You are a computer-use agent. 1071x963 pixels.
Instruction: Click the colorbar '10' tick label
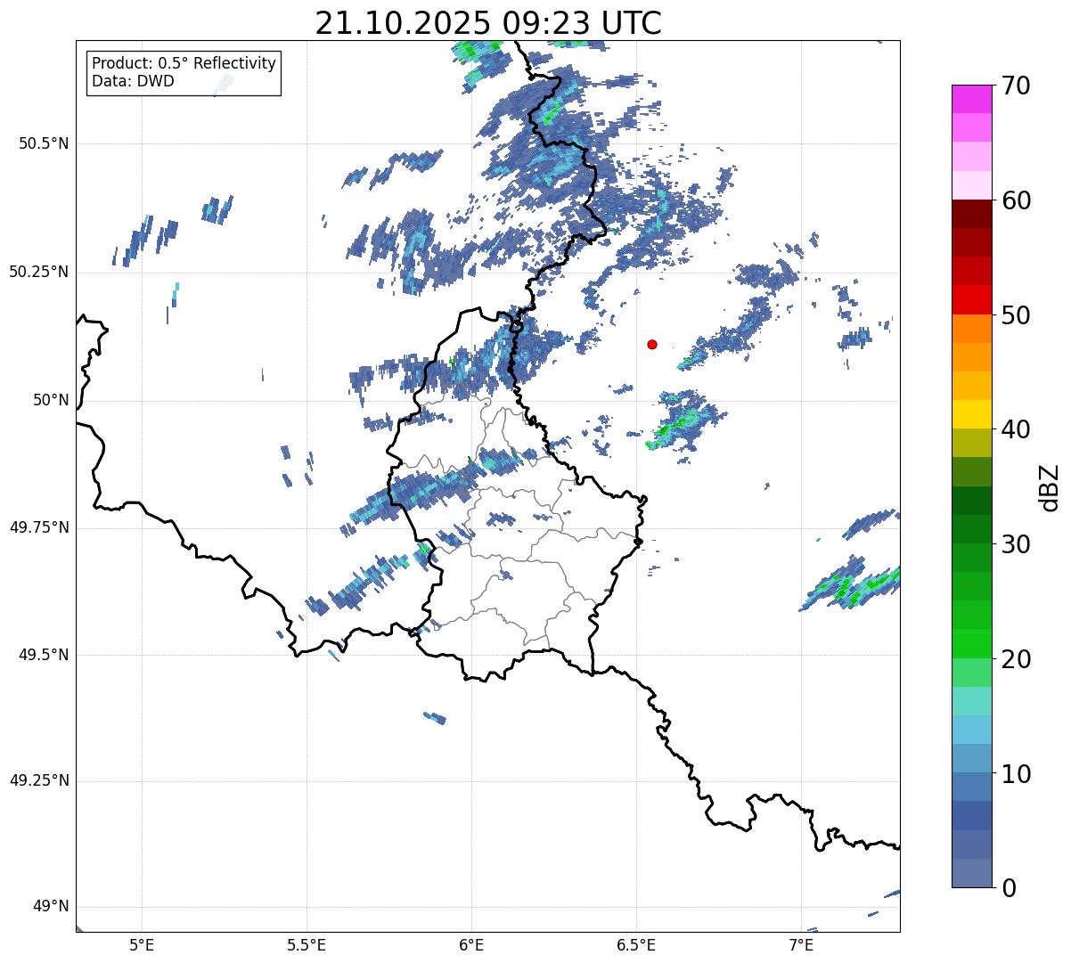pos(1016,773)
